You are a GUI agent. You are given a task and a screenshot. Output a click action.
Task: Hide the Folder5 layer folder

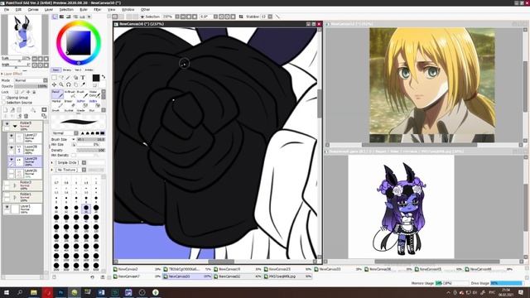pyautogui.click(x=7, y=124)
